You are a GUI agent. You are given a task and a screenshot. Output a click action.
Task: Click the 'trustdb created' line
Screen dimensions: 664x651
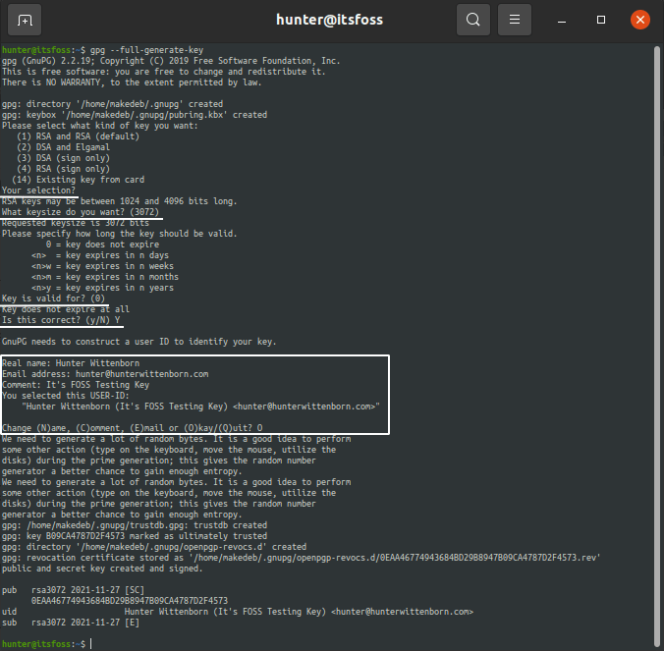pos(135,525)
